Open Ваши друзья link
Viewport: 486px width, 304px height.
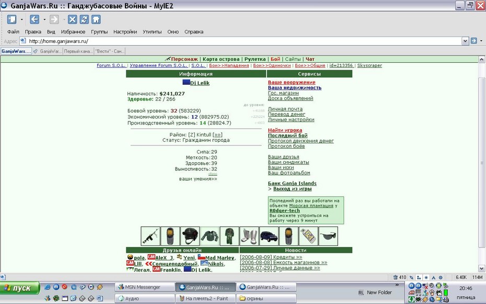click(283, 156)
